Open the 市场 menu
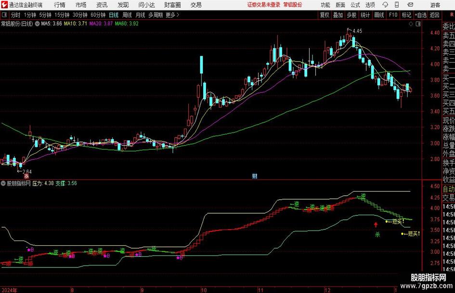The image size is (455, 293). coord(81,5)
